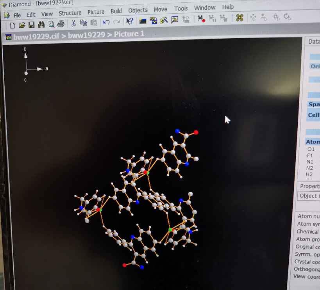
Task: Select atom F1 in the atom list
Action: pyautogui.click(x=310, y=155)
